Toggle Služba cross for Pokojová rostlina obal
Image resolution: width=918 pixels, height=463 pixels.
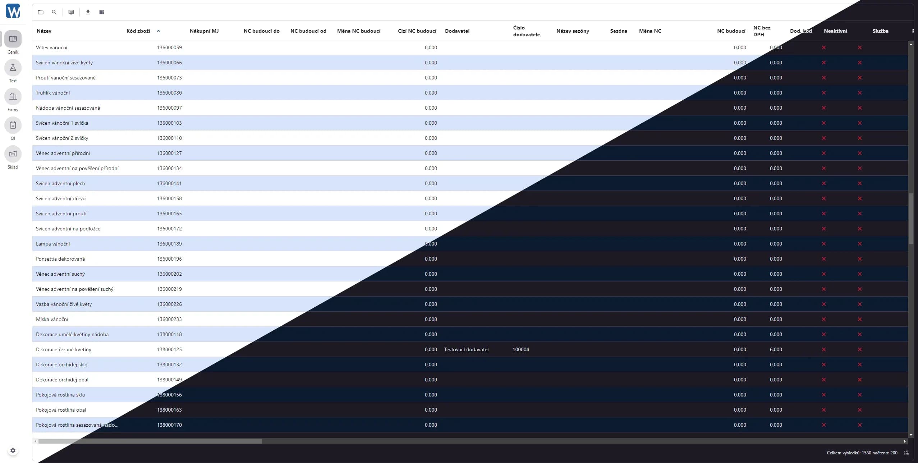coord(860,410)
